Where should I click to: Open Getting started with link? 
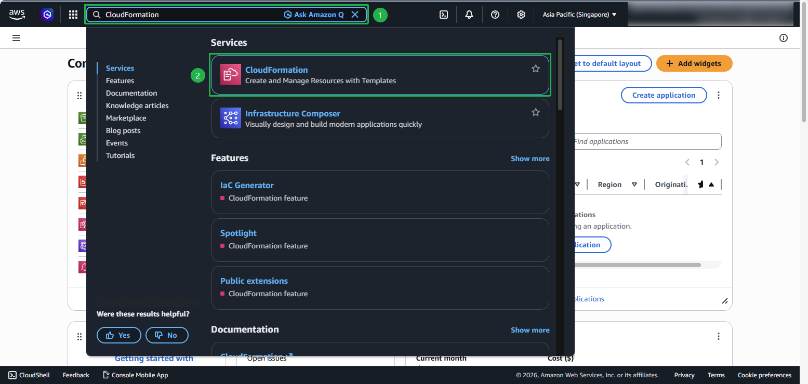tap(154, 359)
